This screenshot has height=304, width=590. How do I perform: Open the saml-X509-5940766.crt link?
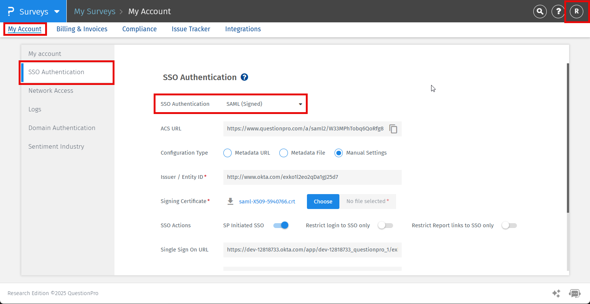267,202
